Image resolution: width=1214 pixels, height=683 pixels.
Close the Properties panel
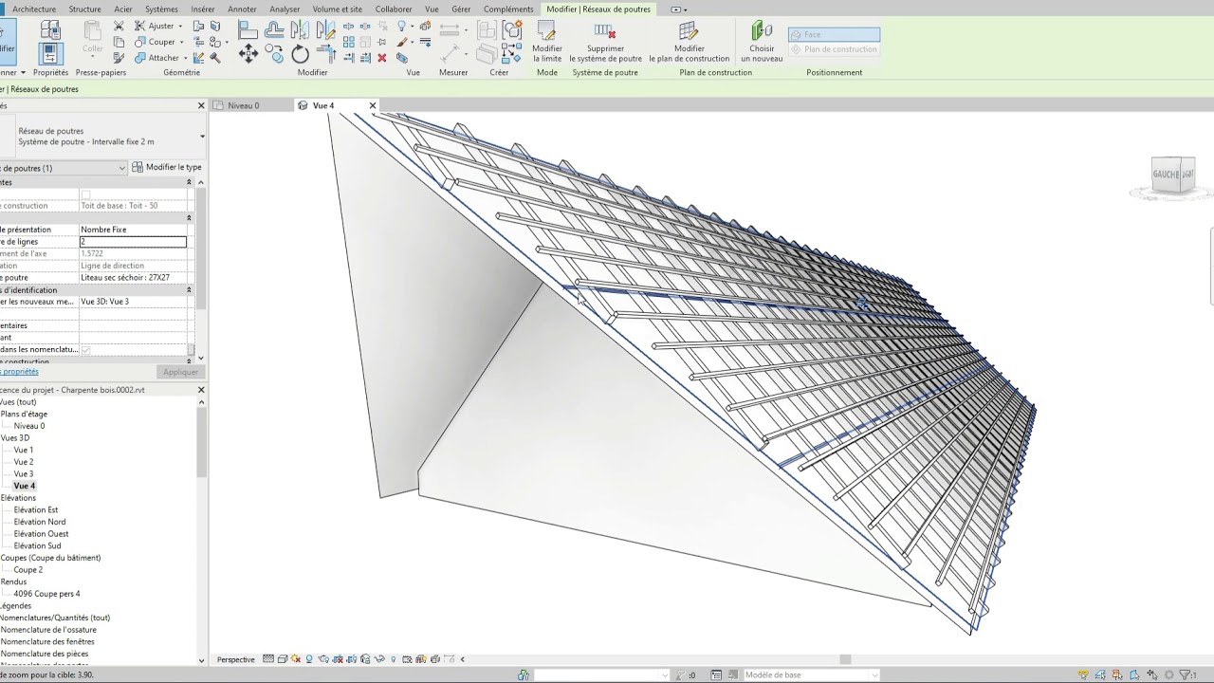pos(201,105)
